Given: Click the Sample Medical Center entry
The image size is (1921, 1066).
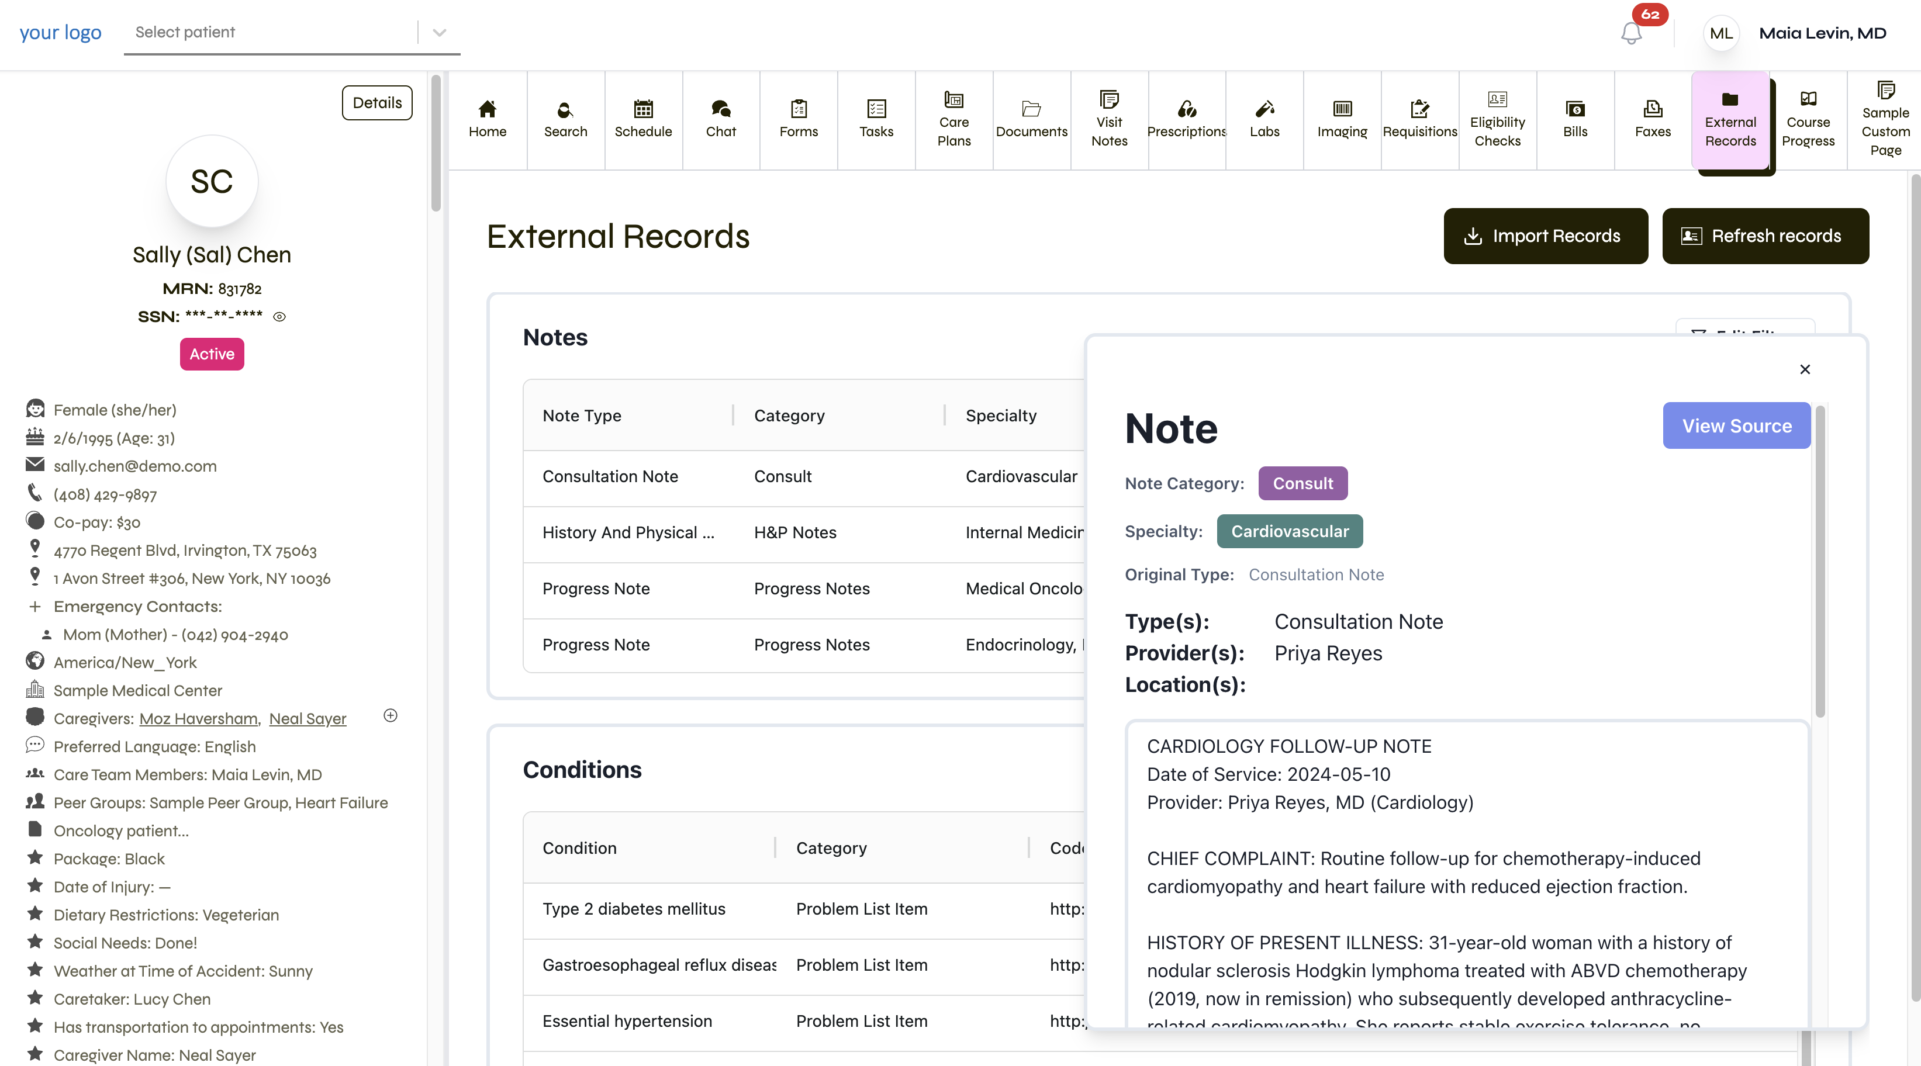Looking at the screenshot, I should point(138,691).
